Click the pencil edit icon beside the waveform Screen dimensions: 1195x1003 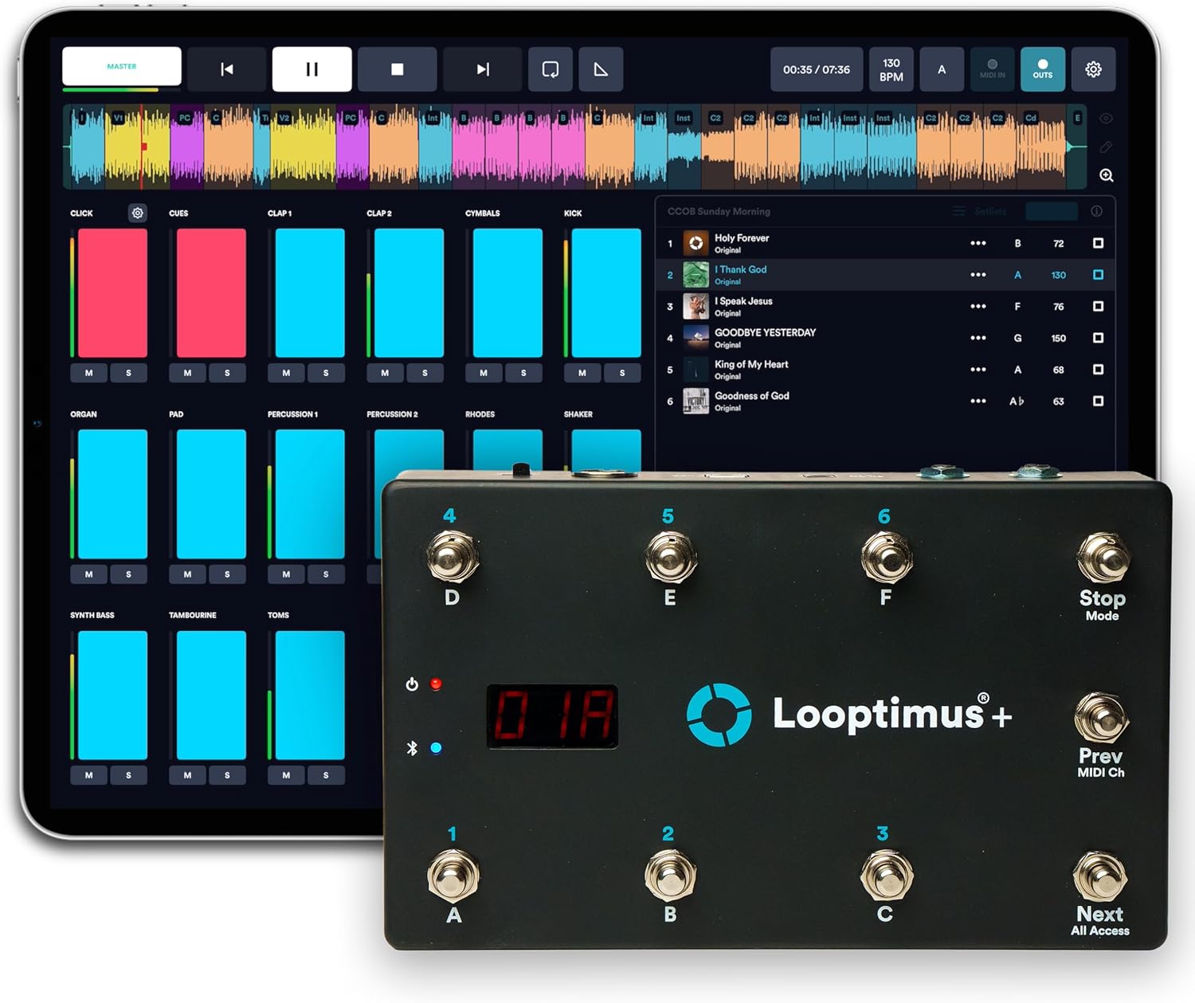(x=1107, y=147)
